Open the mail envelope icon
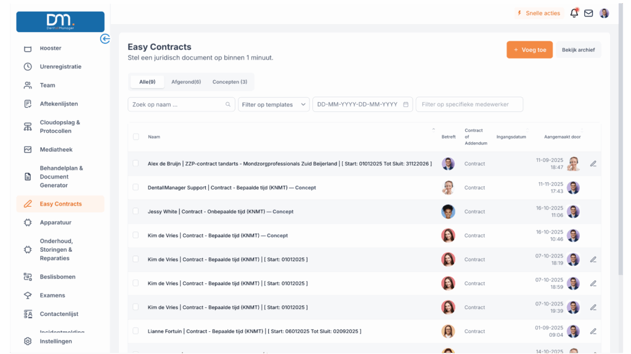 588,14
